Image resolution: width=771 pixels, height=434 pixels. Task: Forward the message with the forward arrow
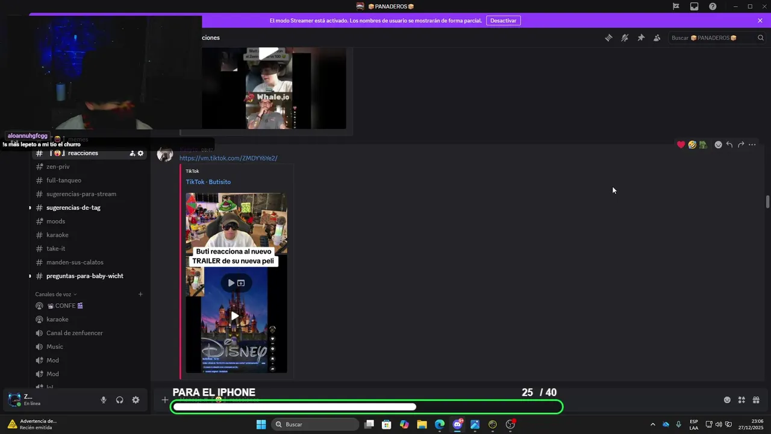pos(741,145)
